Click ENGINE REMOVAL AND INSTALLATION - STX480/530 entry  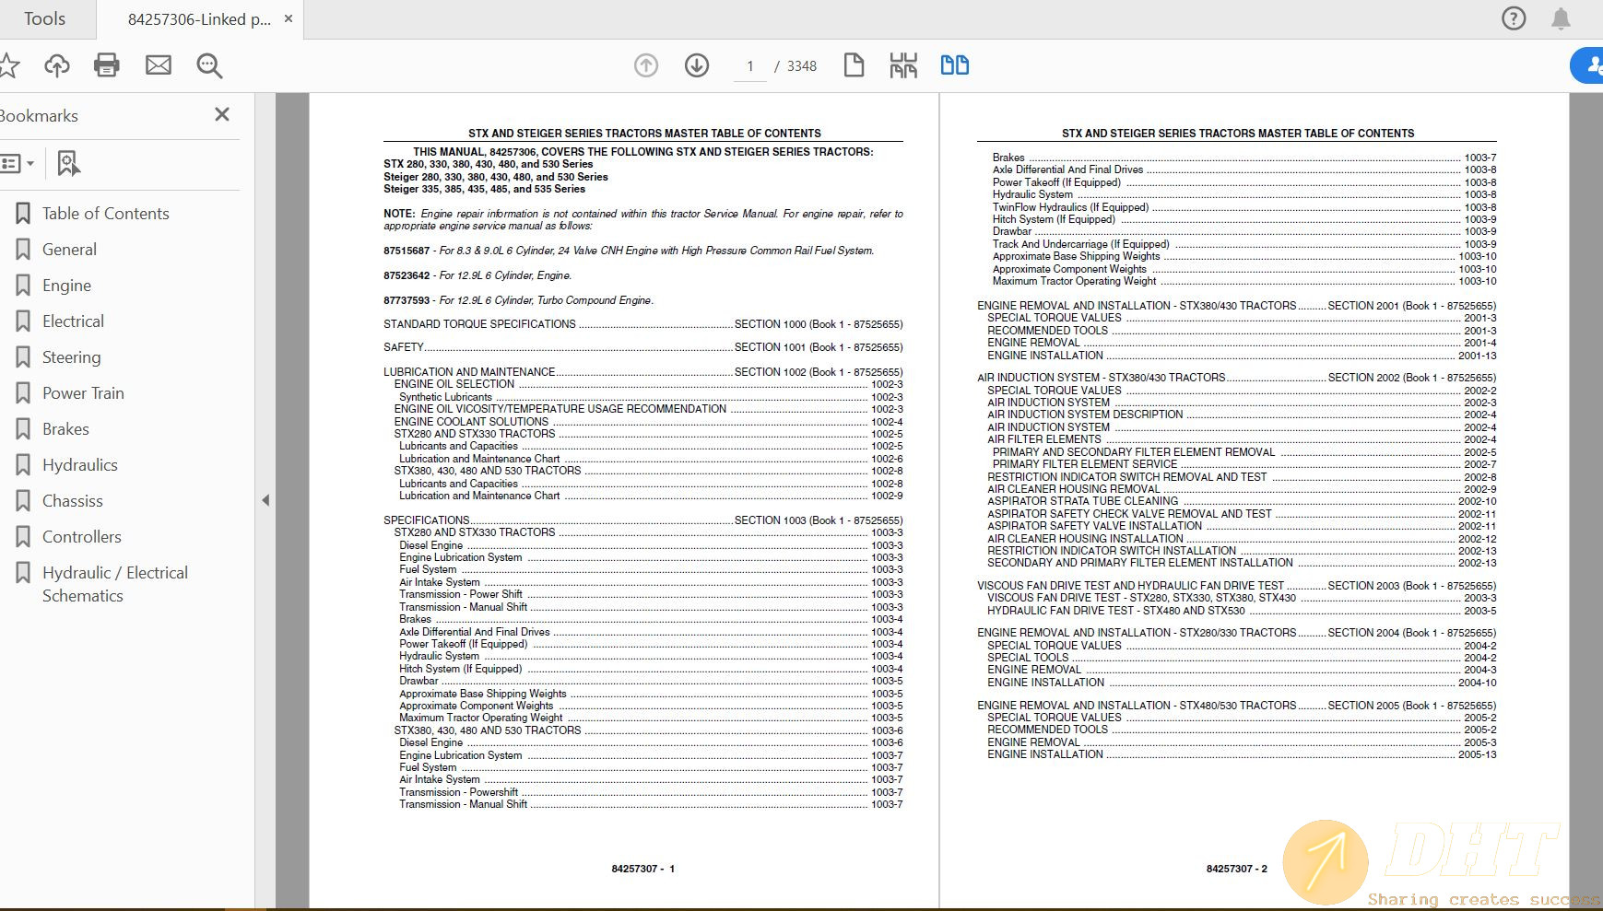pos(1236,706)
